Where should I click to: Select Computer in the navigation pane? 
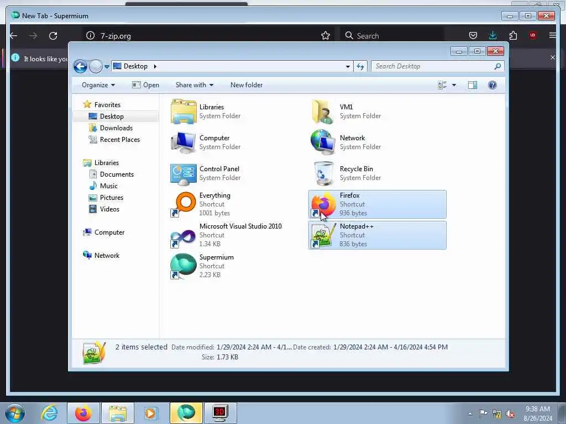pyautogui.click(x=109, y=232)
